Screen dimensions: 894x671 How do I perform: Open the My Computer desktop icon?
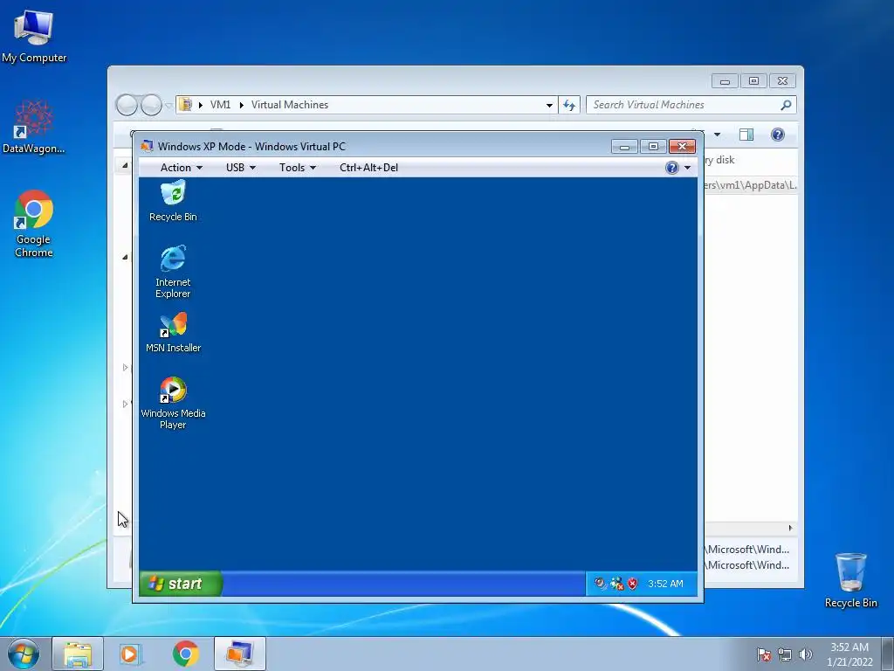[34, 37]
